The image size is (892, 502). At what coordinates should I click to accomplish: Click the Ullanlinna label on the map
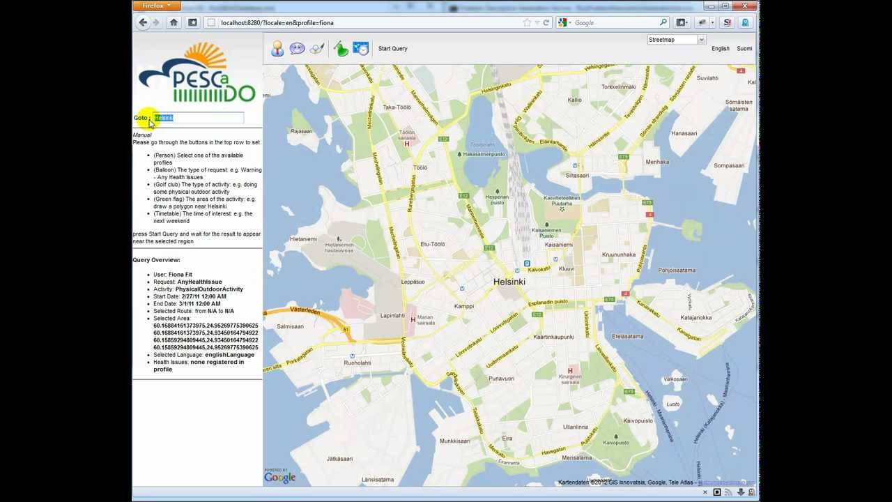point(576,427)
